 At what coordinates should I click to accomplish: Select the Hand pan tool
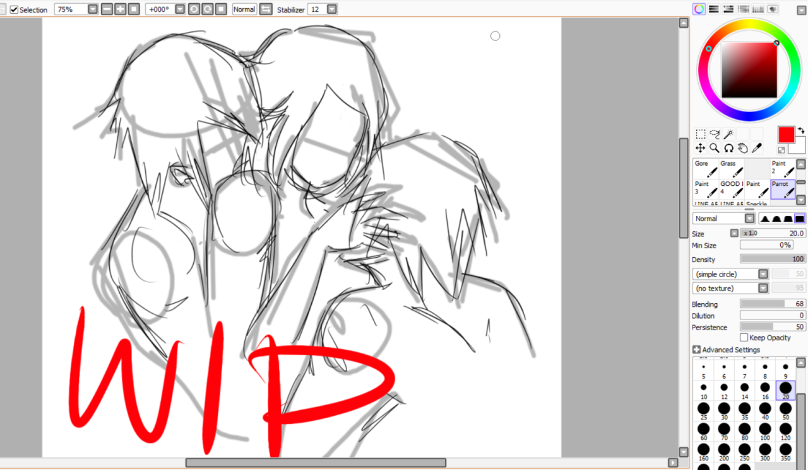[x=743, y=148]
